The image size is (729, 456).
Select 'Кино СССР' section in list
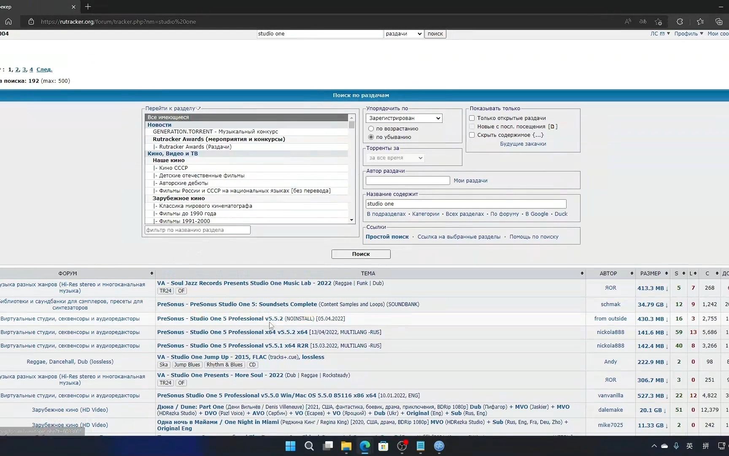coord(246,168)
